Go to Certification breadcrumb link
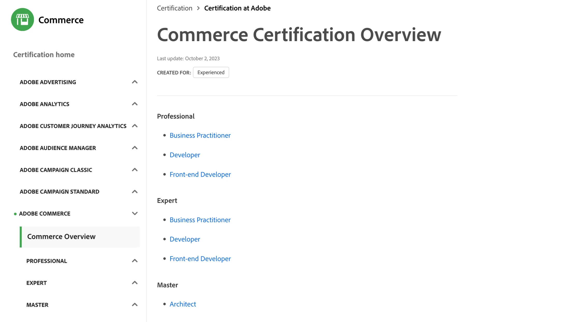The height and width of the screenshot is (322, 571). pos(175,8)
